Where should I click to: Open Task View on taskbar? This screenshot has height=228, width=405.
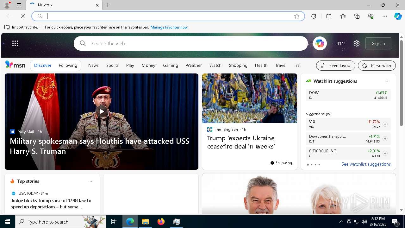[x=114, y=222]
